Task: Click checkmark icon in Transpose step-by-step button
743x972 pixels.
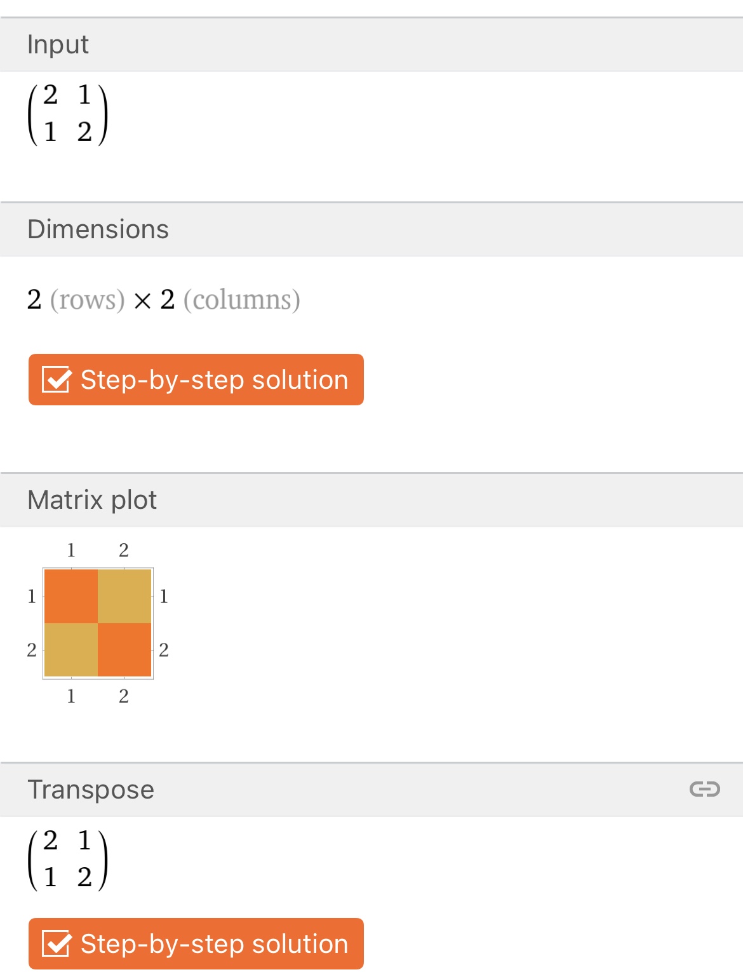Action: coord(56,943)
